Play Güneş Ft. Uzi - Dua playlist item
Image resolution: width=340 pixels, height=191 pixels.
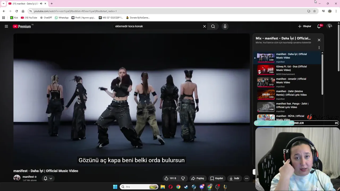click(x=287, y=70)
